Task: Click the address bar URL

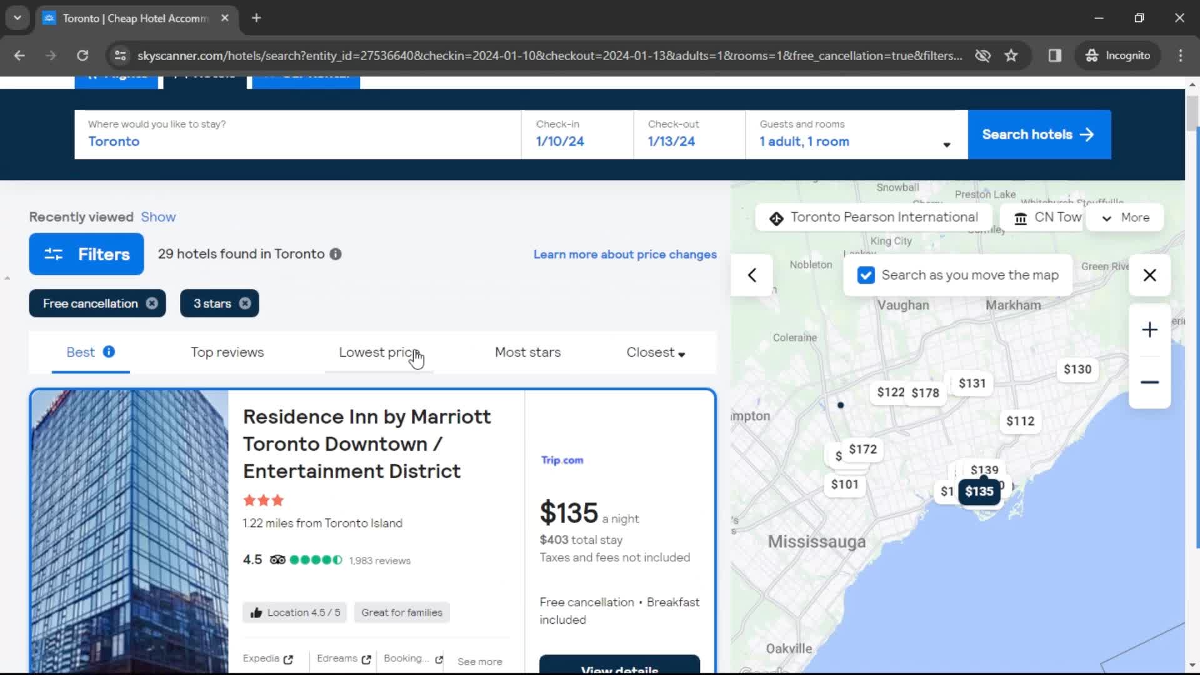Action: click(549, 56)
